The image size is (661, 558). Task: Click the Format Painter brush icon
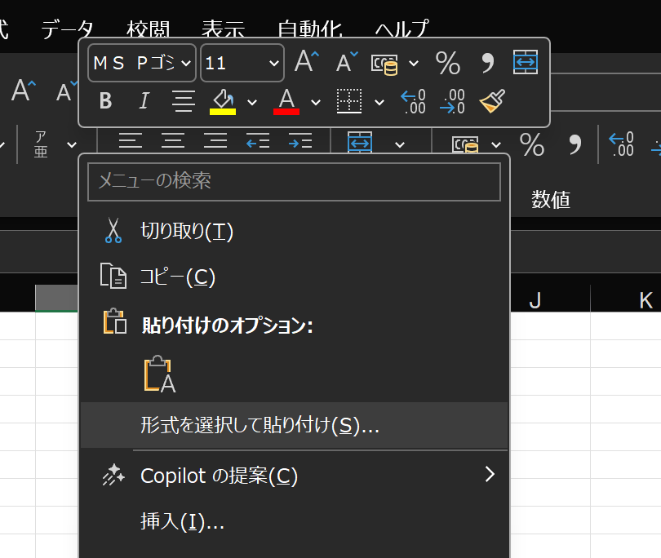click(492, 101)
